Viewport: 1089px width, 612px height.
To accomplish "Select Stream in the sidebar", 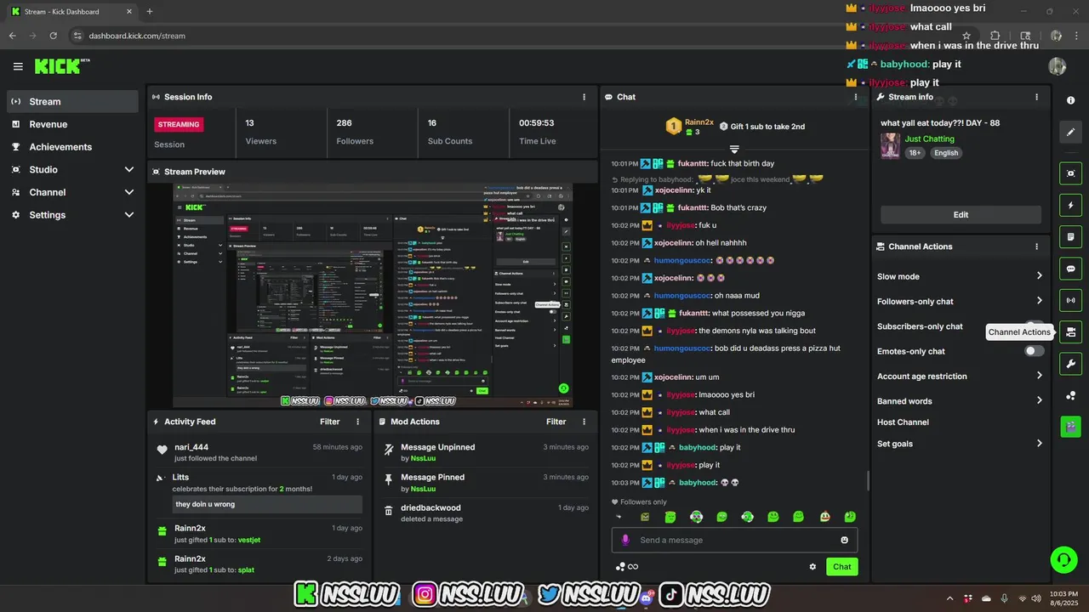I will [72, 101].
